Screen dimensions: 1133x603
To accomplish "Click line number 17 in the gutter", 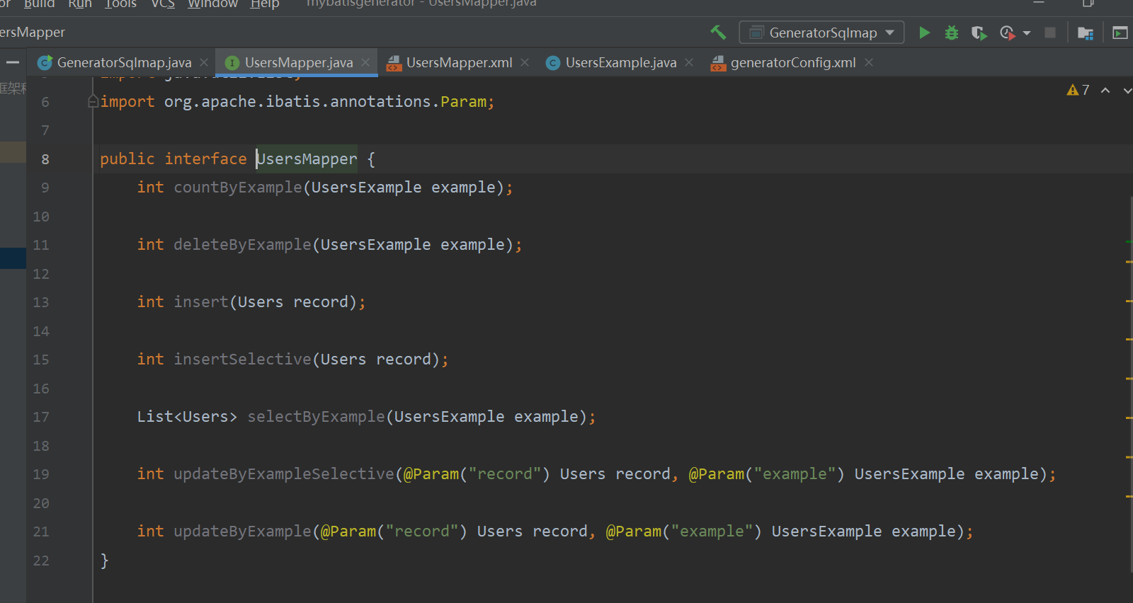I will point(41,417).
